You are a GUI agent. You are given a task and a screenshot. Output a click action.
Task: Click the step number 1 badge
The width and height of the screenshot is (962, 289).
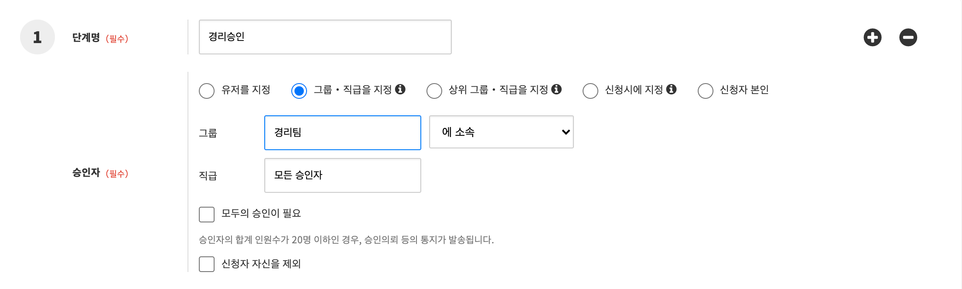tap(38, 37)
